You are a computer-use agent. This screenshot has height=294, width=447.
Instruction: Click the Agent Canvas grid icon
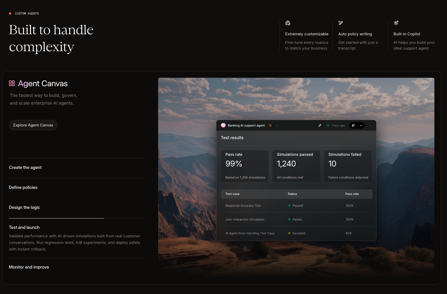click(12, 83)
